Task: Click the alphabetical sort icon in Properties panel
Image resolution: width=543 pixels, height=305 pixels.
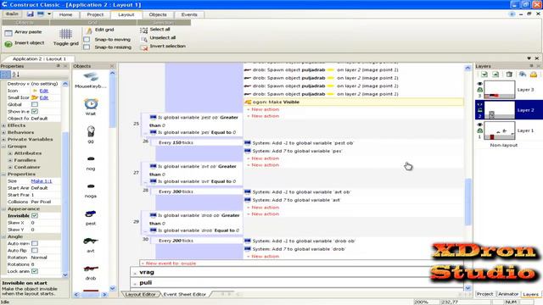Action: 15,75
